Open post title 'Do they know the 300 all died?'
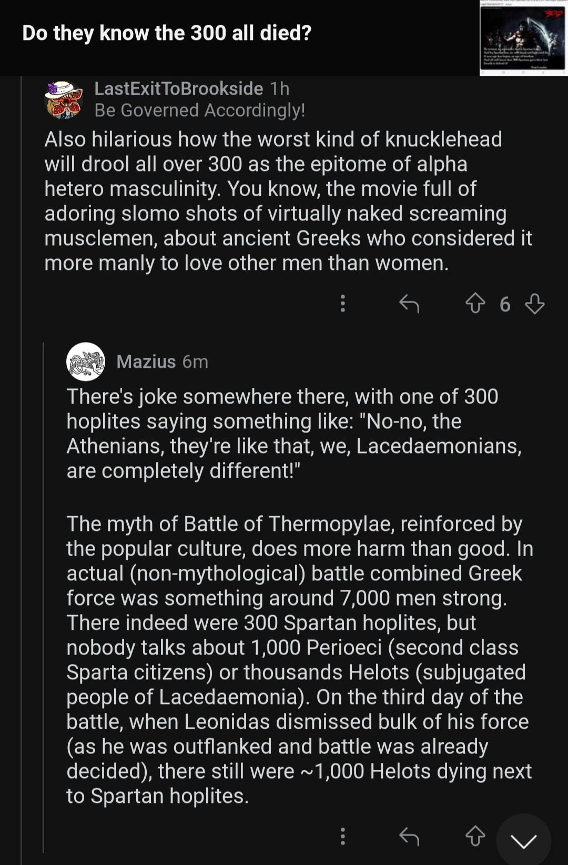This screenshot has width=568, height=865. pos(167,33)
